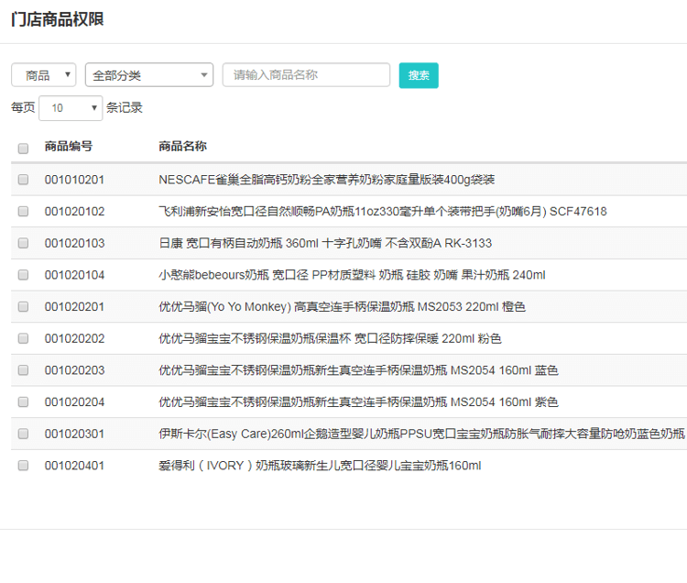687x583 pixels.
Task: Check the row with product number 001020104
Action: coord(23,275)
